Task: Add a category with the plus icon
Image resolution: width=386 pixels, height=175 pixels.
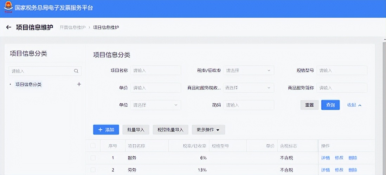Action: [79, 84]
